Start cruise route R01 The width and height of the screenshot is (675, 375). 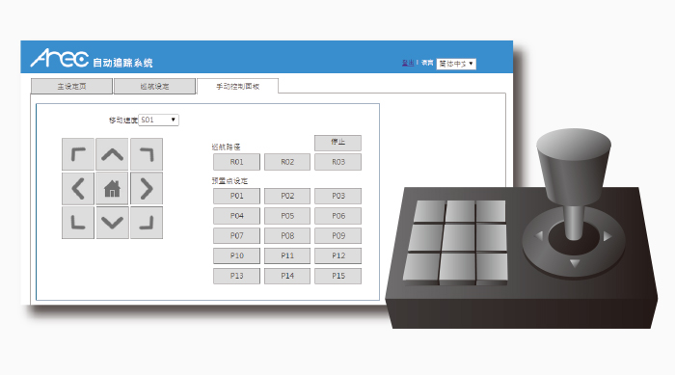coord(236,162)
